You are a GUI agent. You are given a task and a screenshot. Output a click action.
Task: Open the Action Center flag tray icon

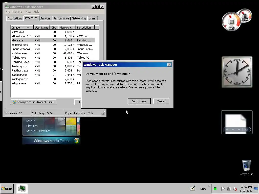tap(223, 188)
